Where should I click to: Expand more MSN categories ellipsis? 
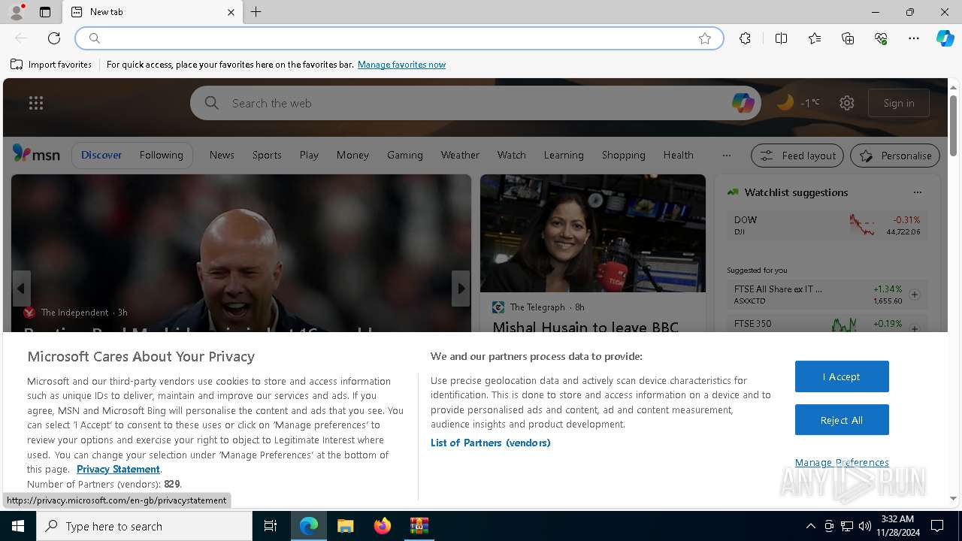(x=726, y=156)
